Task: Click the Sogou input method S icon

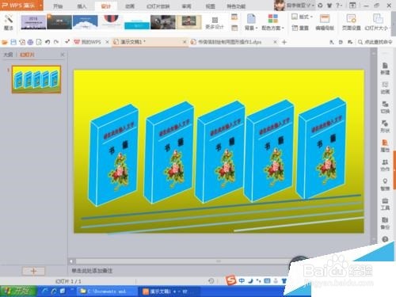Action: [230, 280]
